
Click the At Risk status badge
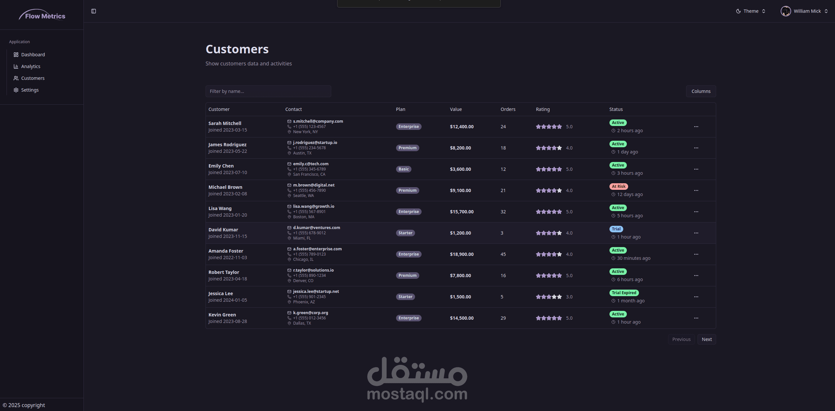pos(618,187)
